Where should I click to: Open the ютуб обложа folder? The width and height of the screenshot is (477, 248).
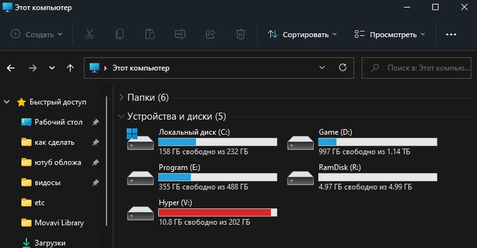[x=58, y=162]
